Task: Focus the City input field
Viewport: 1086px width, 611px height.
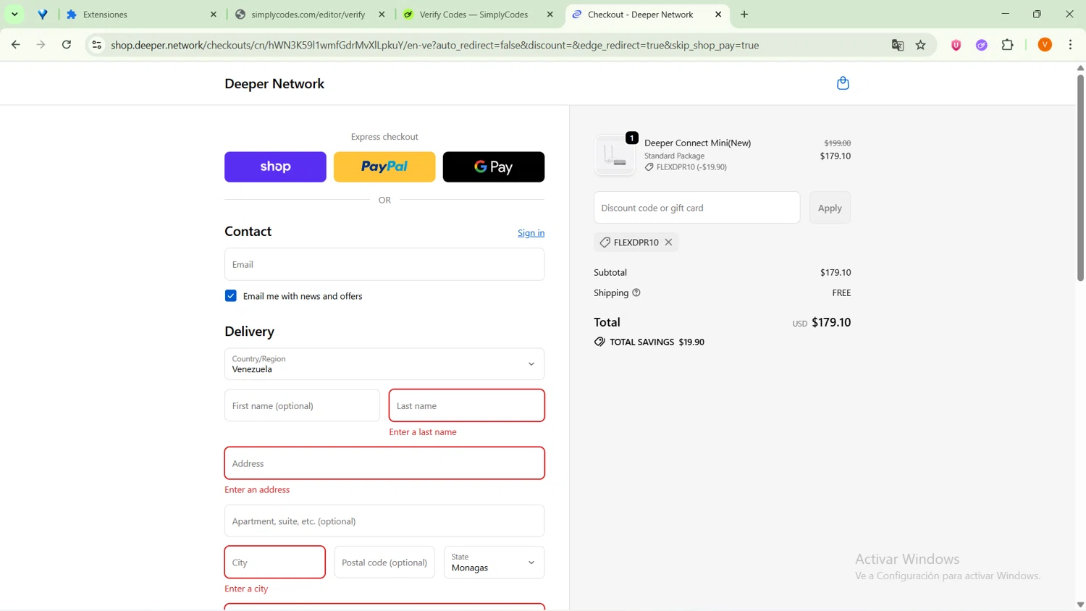Action: [275, 562]
